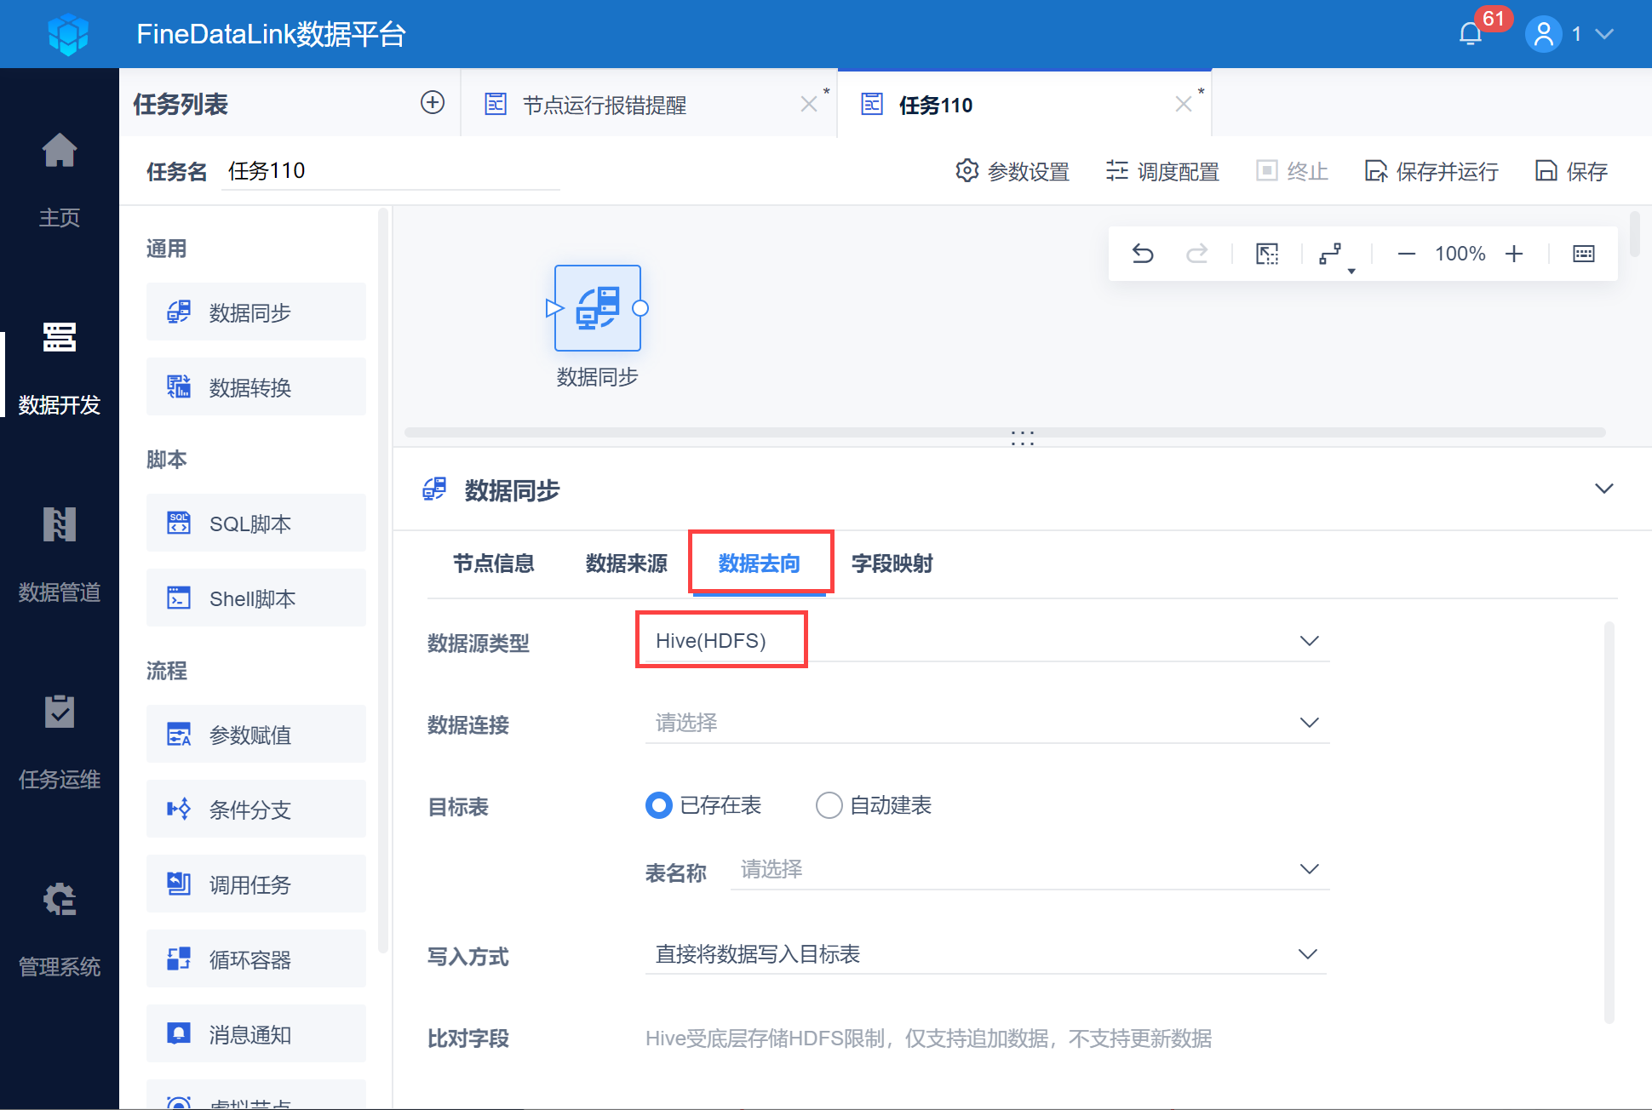The width and height of the screenshot is (1652, 1110).
Task: Switch to the 节点运行报错提醒 tab
Action: (605, 105)
